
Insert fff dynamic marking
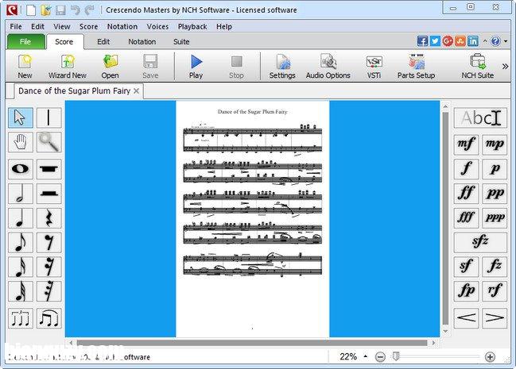[x=467, y=217]
